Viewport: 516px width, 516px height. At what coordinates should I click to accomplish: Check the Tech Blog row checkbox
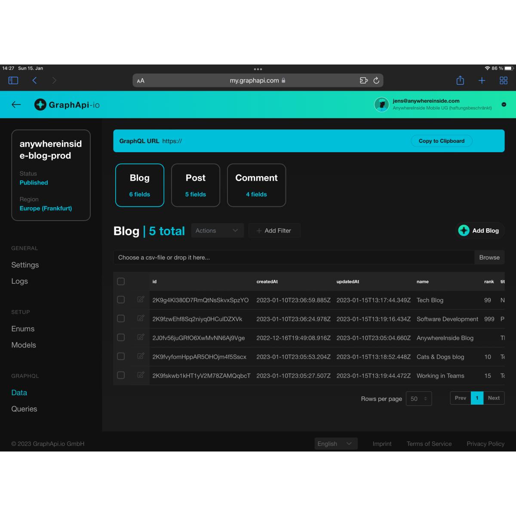point(121,300)
